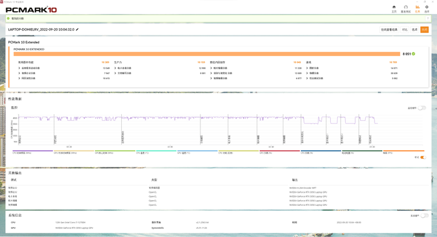Viewport: 437px width, 237px height.
Task: Disable the orange markers toggle under chart
Action: [x=423, y=157]
